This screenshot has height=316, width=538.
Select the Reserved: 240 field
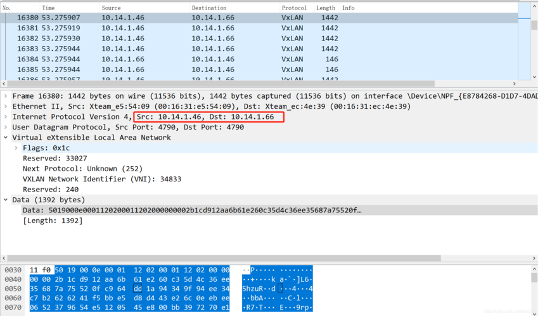(x=51, y=190)
